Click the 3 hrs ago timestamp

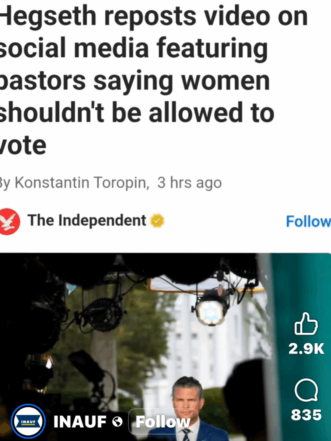(x=190, y=183)
